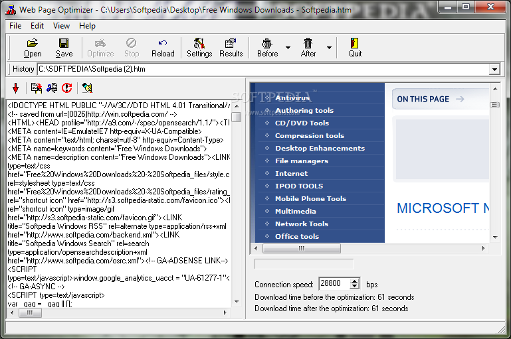This screenshot has width=511, height=339.
Task: Open the IPOD TOOLS link
Action: (x=299, y=186)
